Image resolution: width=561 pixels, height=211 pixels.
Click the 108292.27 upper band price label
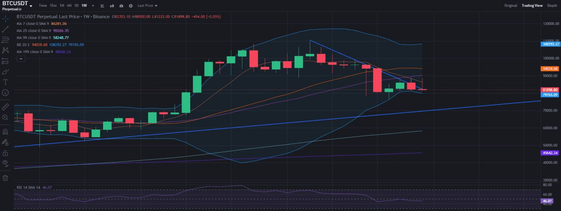tap(551, 44)
